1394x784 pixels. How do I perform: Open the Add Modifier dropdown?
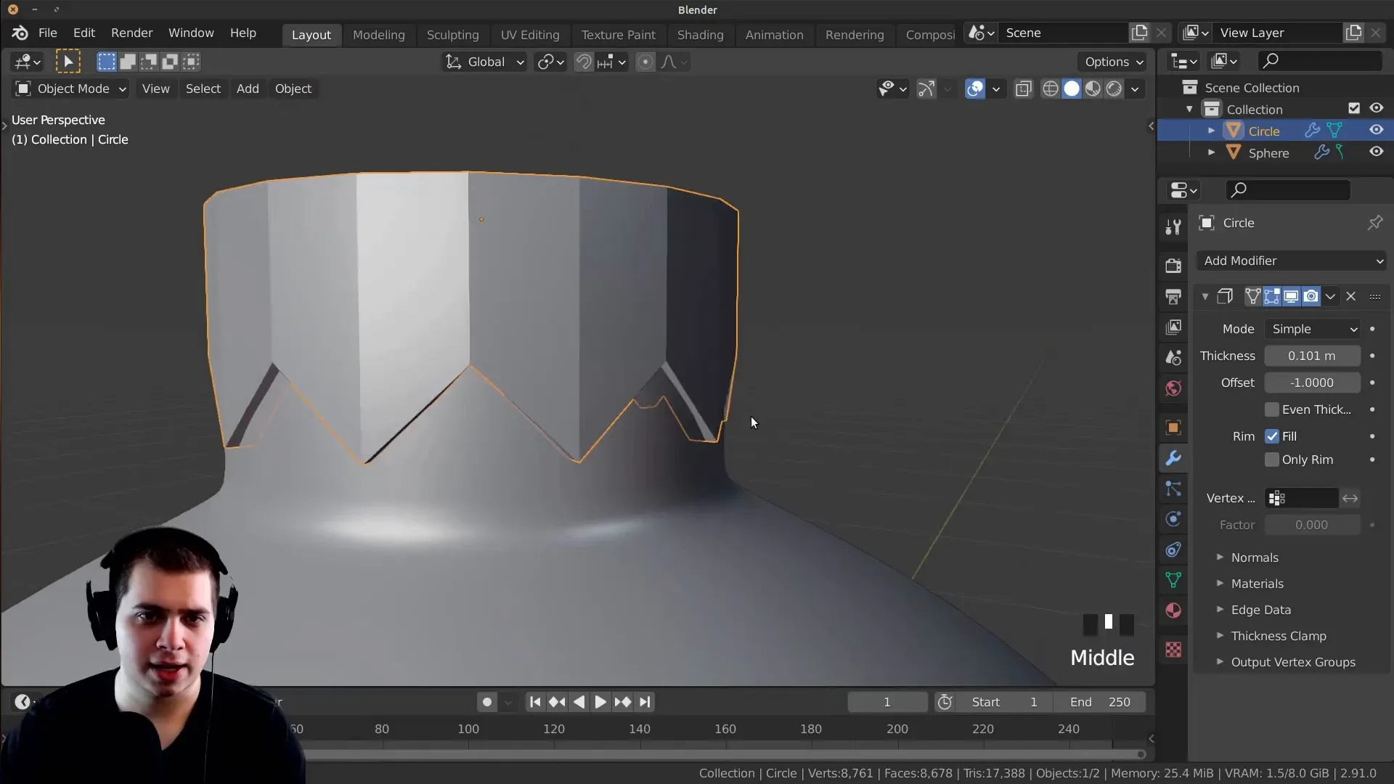[1292, 261]
